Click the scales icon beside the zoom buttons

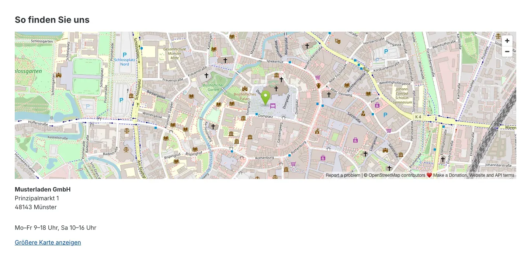point(499,36)
